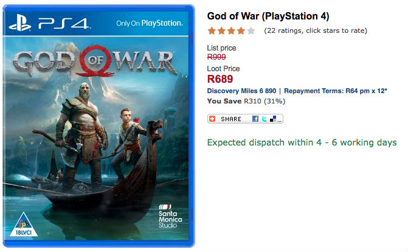Click the 22 ratings text

tap(316, 30)
